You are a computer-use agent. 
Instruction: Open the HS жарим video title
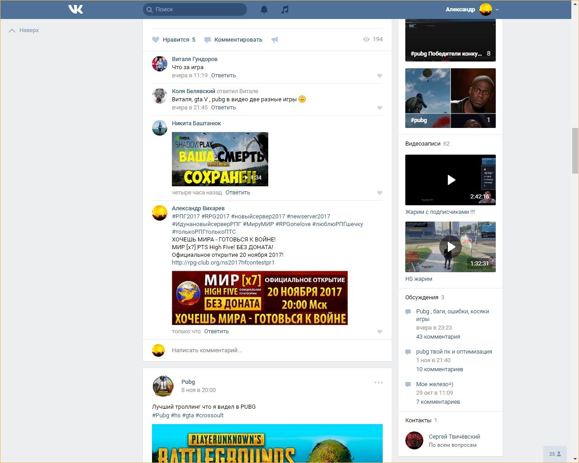[x=419, y=279]
